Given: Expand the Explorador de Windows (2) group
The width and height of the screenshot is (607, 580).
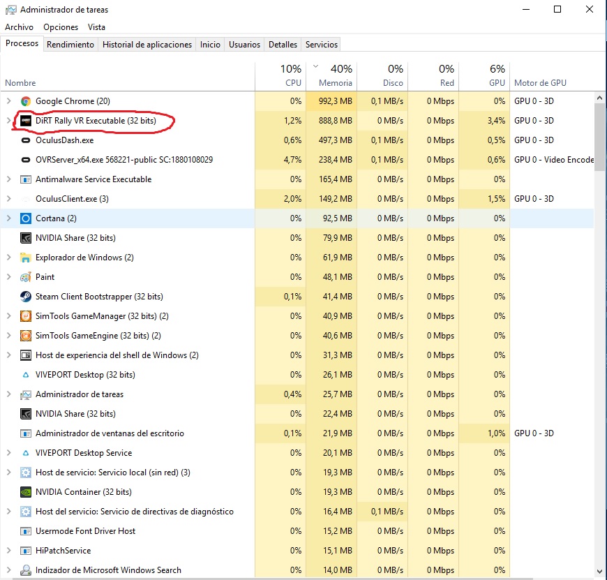Looking at the screenshot, I should (9, 258).
